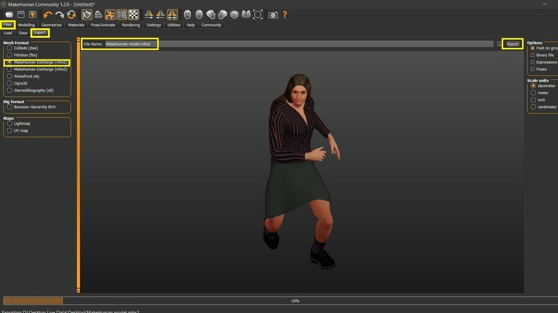
Task: Enable the Binary file option
Action: [x=532, y=55]
